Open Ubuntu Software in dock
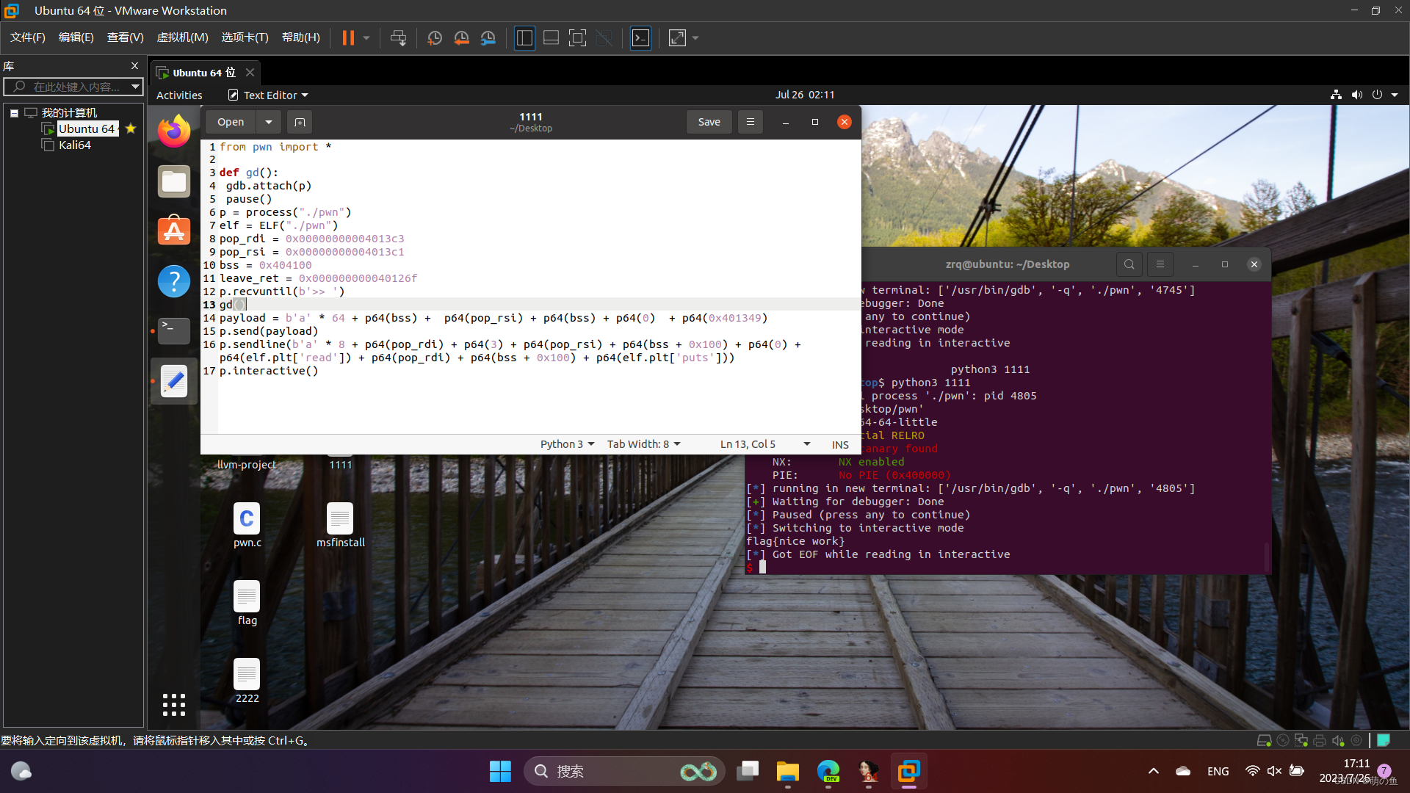The height and width of the screenshot is (793, 1410). point(174,231)
